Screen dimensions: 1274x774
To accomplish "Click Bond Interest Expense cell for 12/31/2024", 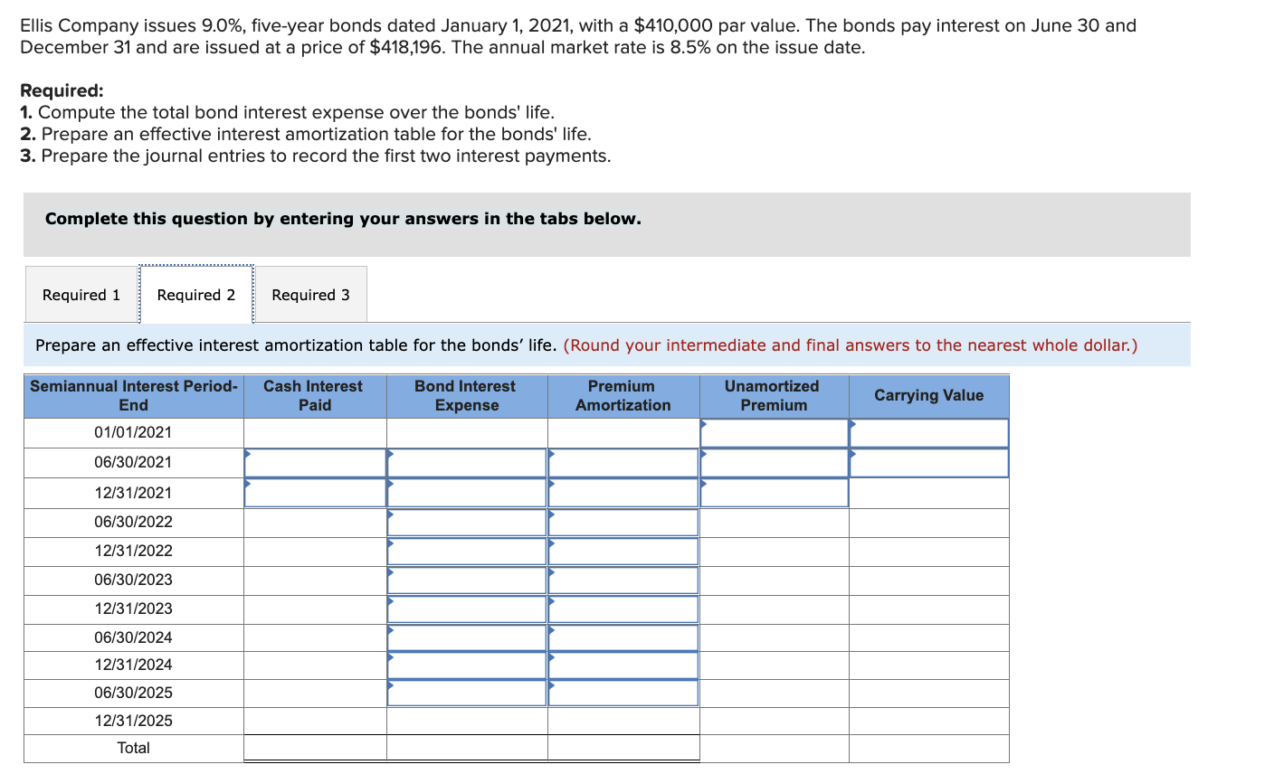I will coord(467,665).
